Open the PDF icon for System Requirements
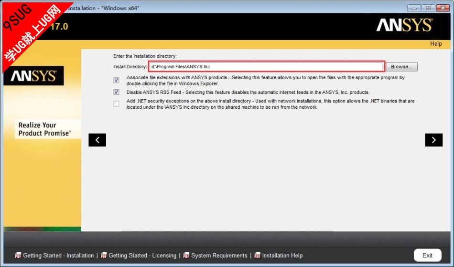Image resolution: width=454 pixels, height=267 pixels. point(186,255)
